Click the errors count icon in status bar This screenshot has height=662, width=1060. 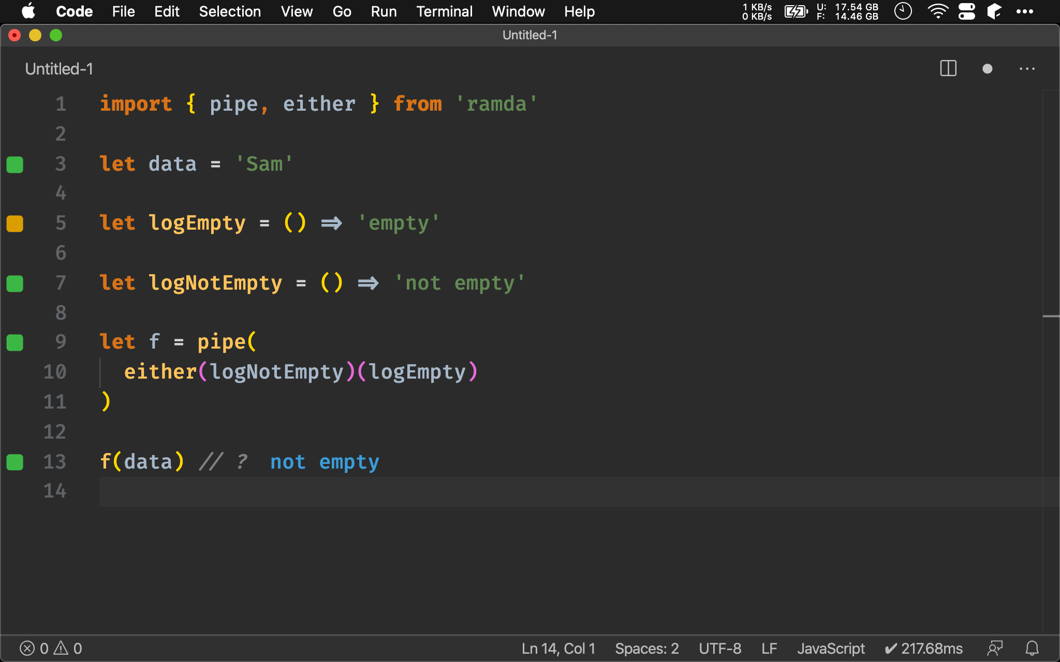[27, 648]
